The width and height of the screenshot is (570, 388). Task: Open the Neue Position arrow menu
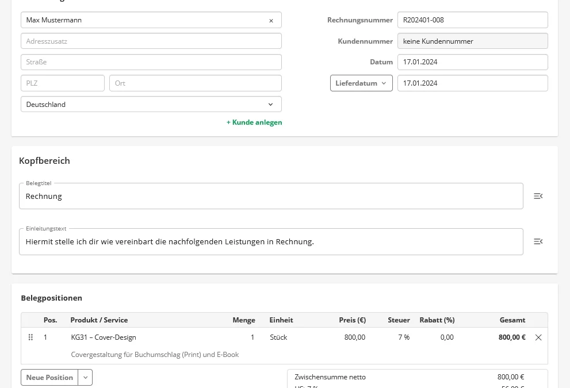[x=86, y=378]
